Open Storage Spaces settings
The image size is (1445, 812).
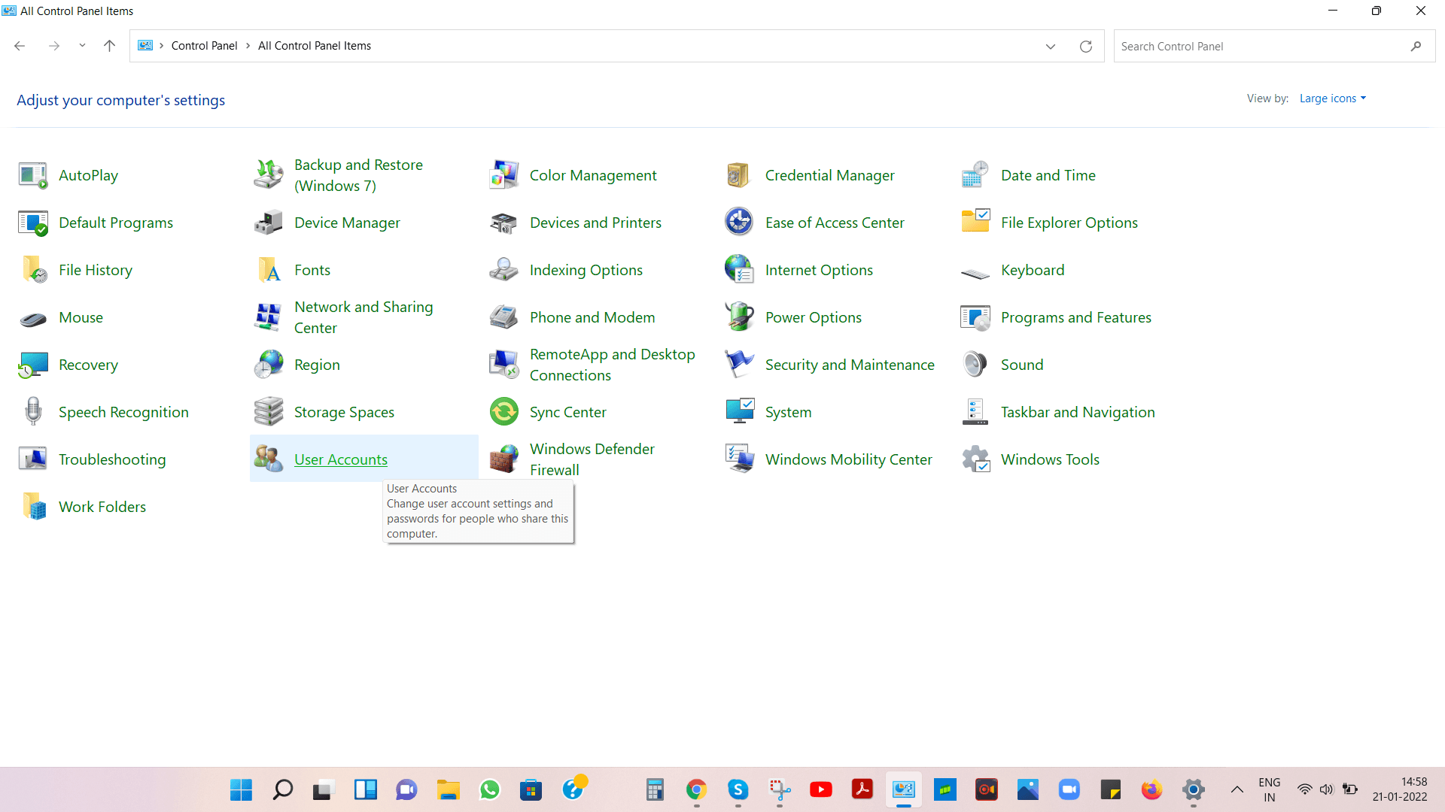click(x=343, y=411)
